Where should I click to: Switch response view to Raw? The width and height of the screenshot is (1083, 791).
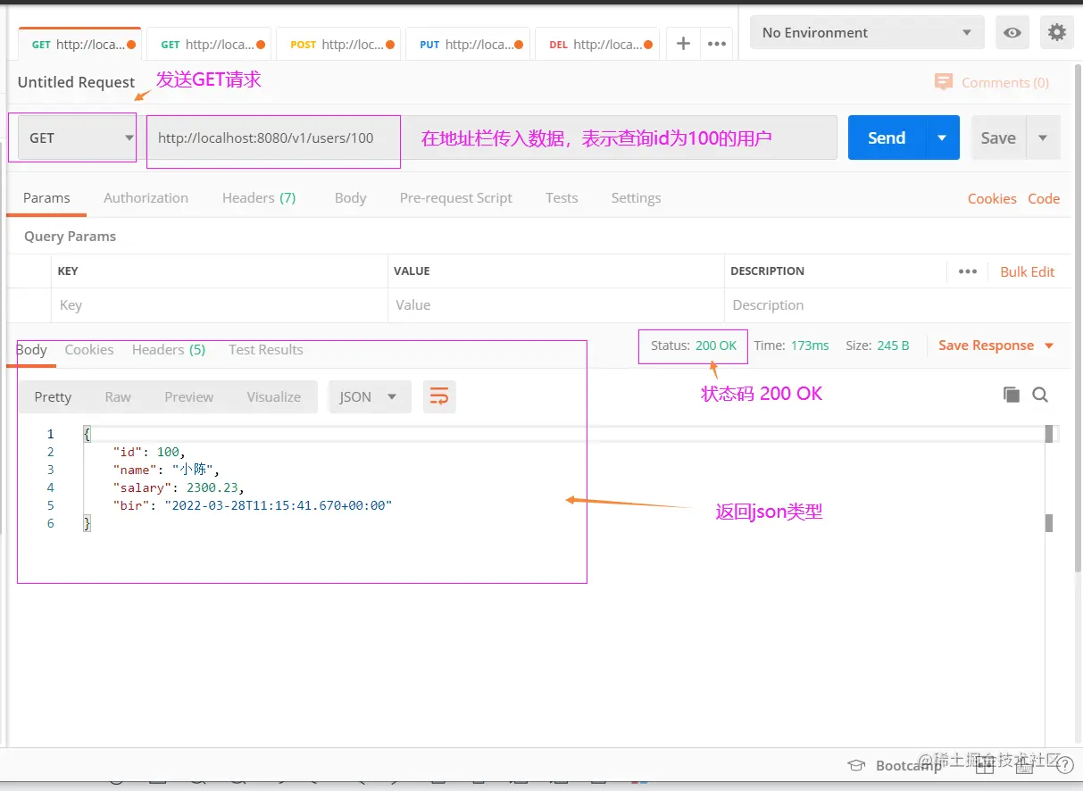pyautogui.click(x=118, y=396)
